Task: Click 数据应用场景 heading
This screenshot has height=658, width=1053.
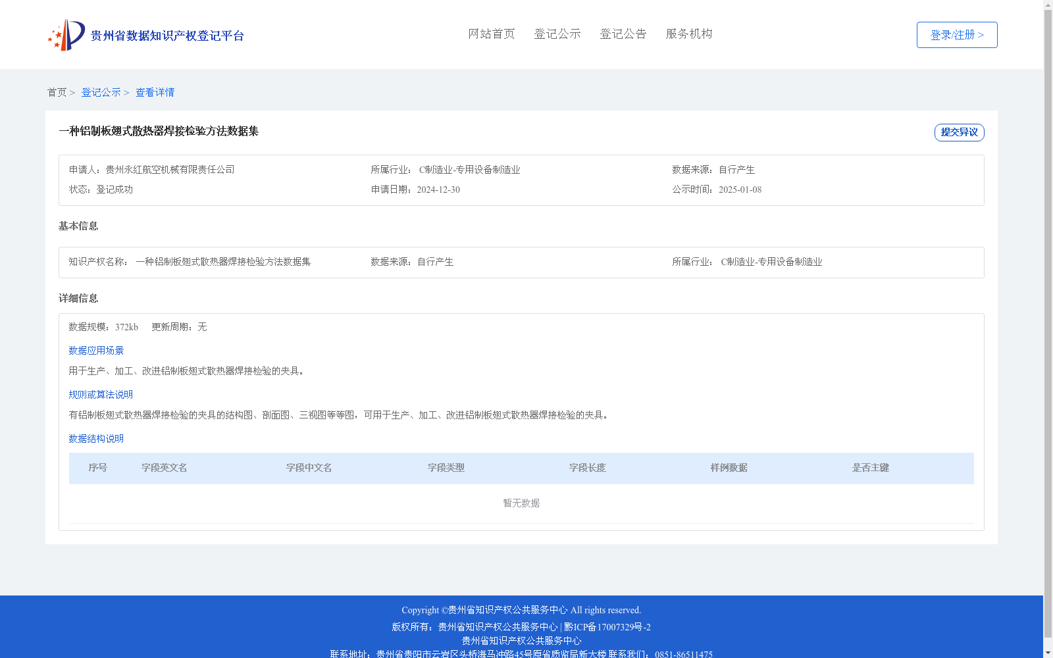Action: click(x=96, y=351)
